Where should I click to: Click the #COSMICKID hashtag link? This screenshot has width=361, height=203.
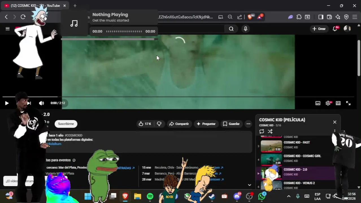coord(73,135)
